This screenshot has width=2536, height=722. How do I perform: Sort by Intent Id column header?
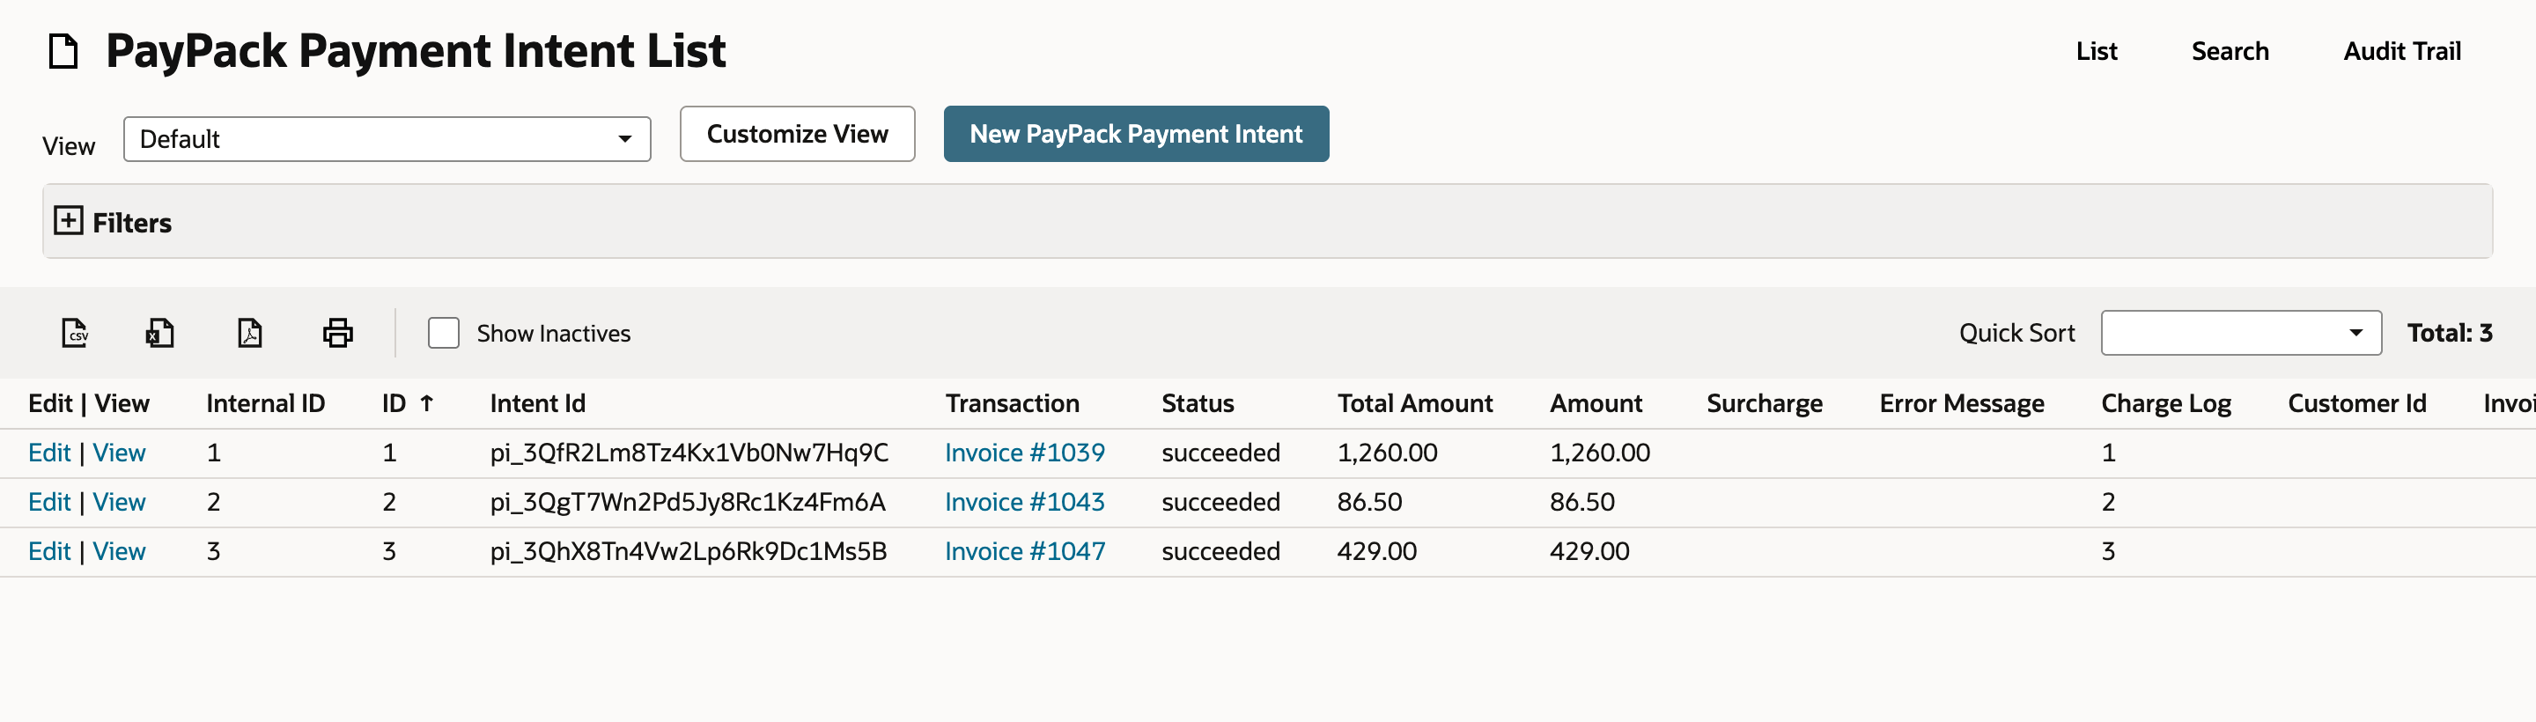(537, 404)
